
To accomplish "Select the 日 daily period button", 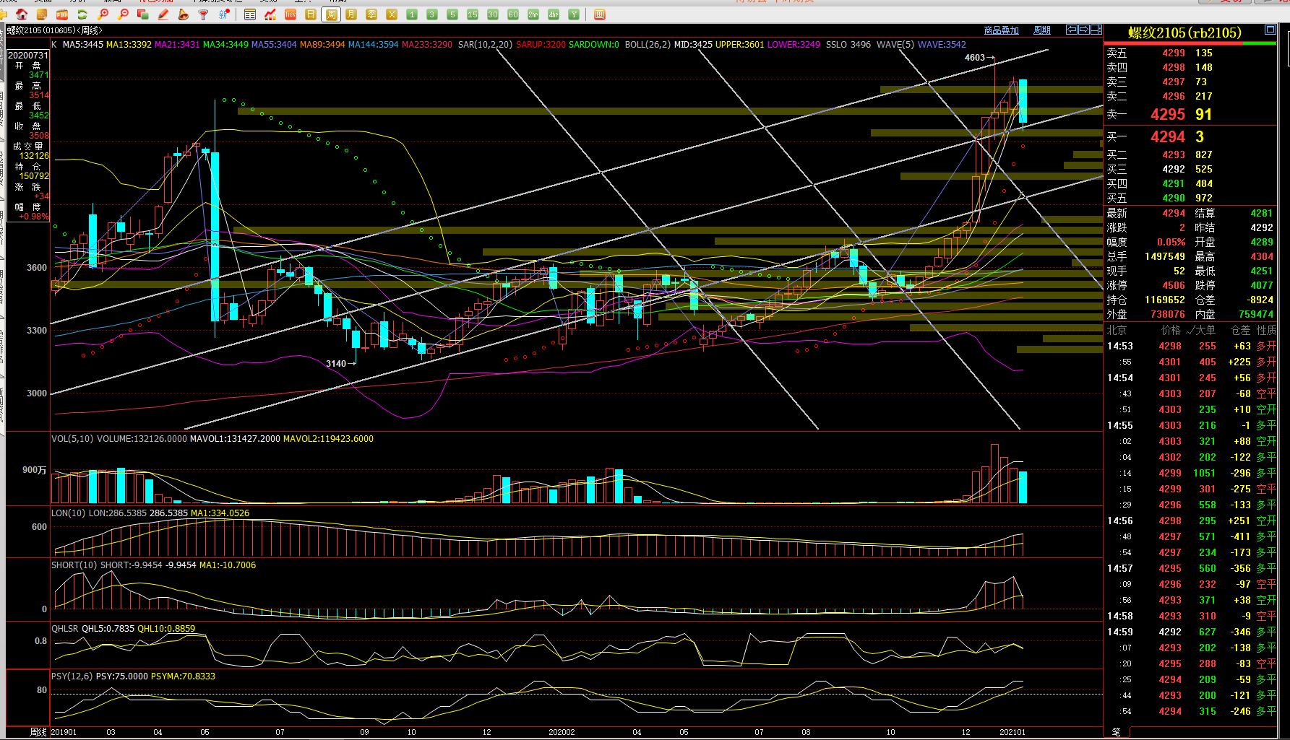I will 311,14.
